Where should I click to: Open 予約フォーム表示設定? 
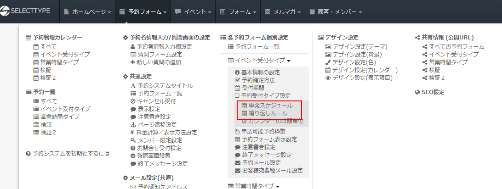[x=266, y=139]
